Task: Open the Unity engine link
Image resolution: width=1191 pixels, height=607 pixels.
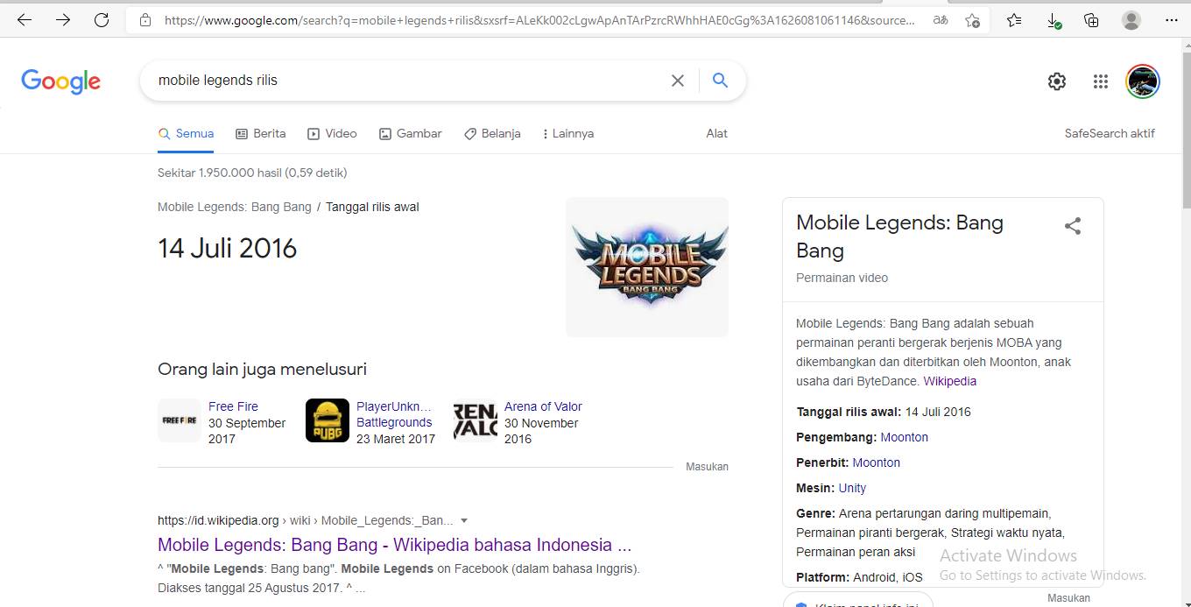Action: click(852, 488)
